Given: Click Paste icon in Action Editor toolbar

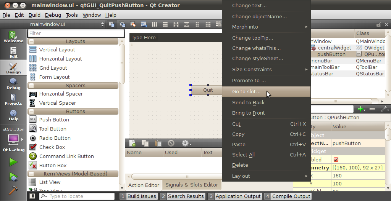Looking at the screenshot, I should click(x=158, y=143).
